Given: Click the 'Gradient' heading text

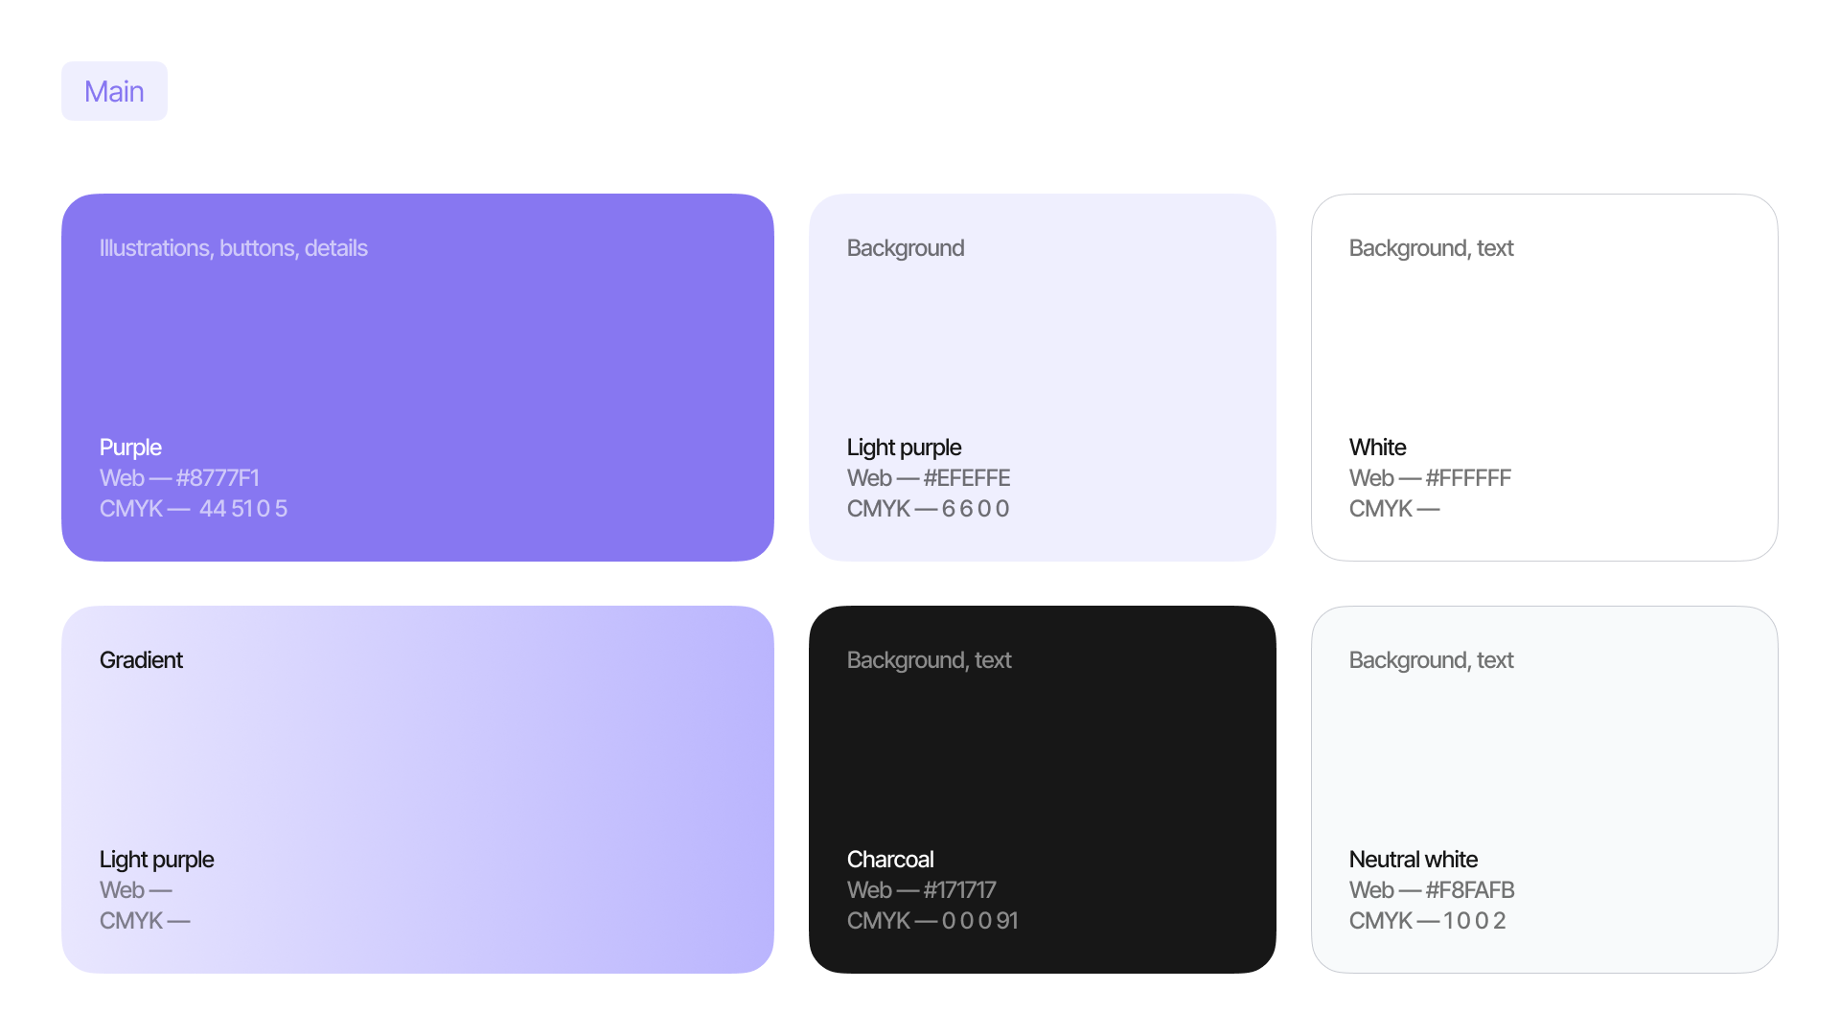Looking at the screenshot, I should coord(141,660).
